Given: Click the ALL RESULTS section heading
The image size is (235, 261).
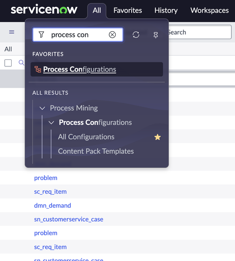Looking at the screenshot, I should (50, 93).
